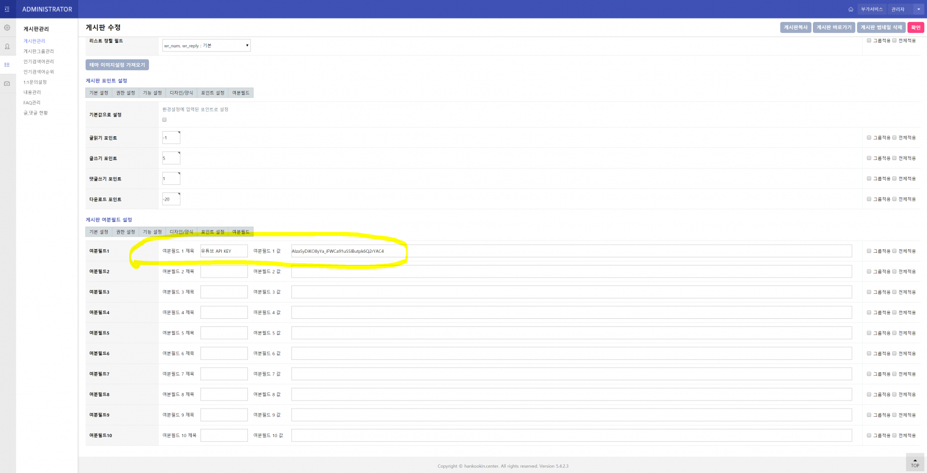Open the 리스트 정렬 필드 dropdown
Screen dimensions: 927x473
coord(206,45)
